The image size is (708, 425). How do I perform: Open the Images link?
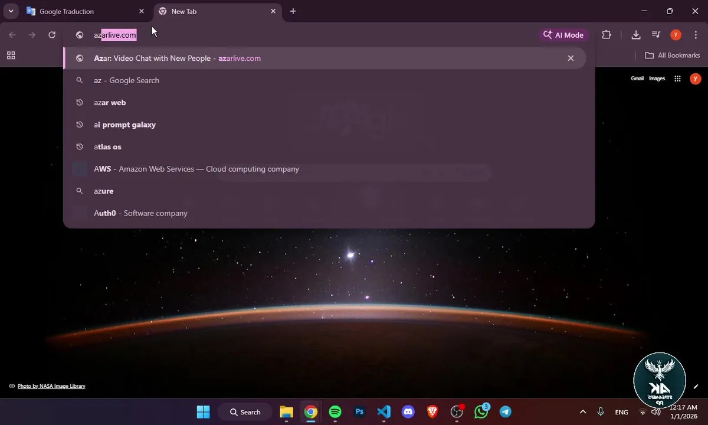(x=657, y=79)
